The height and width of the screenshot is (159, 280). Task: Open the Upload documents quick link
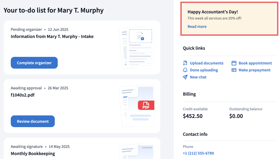pyautogui.click(x=207, y=63)
